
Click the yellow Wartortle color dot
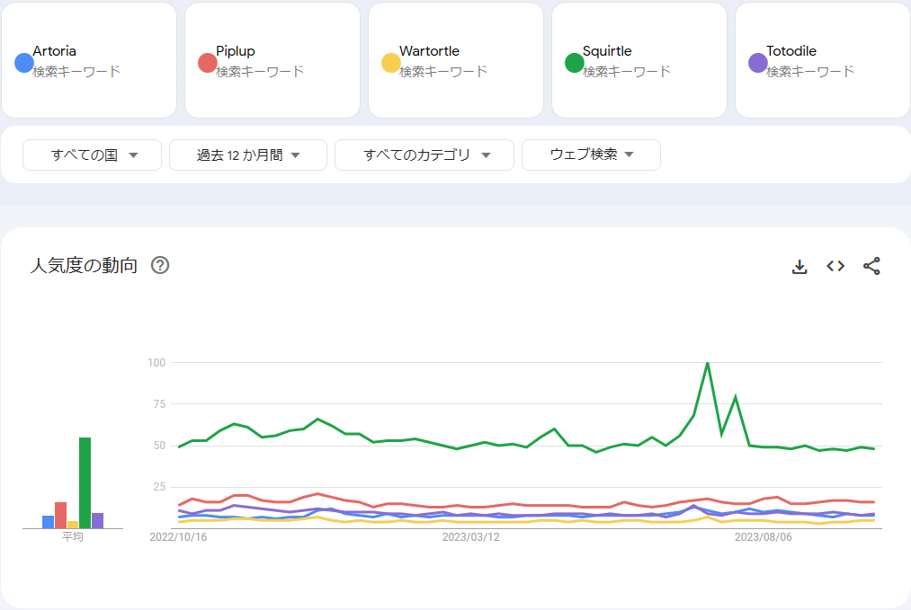(391, 63)
